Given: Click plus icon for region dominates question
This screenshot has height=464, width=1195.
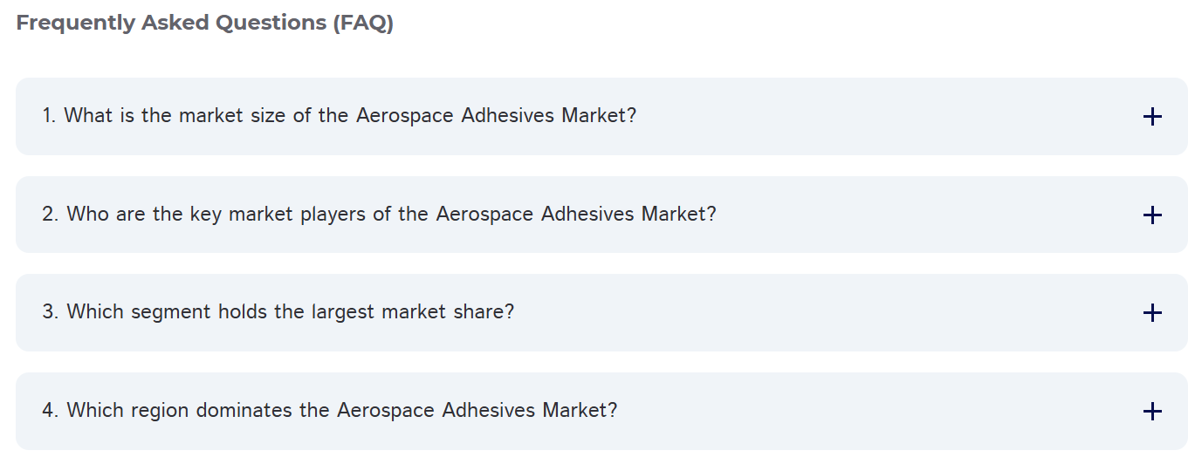Looking at the screenshot, I should point(1151,411).
